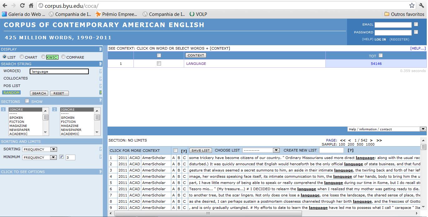Click in the EMAIL input field
This screenshot has width=428, height=217.
[393, 25]
